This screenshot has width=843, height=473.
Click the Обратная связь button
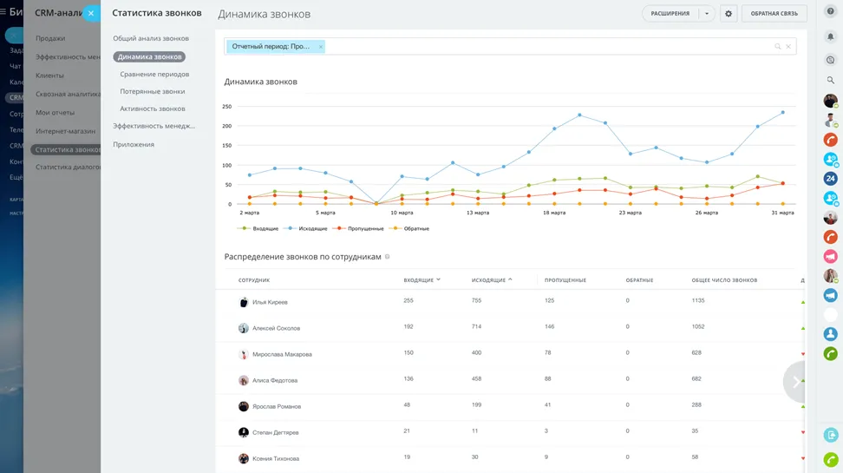coord(774,14)
